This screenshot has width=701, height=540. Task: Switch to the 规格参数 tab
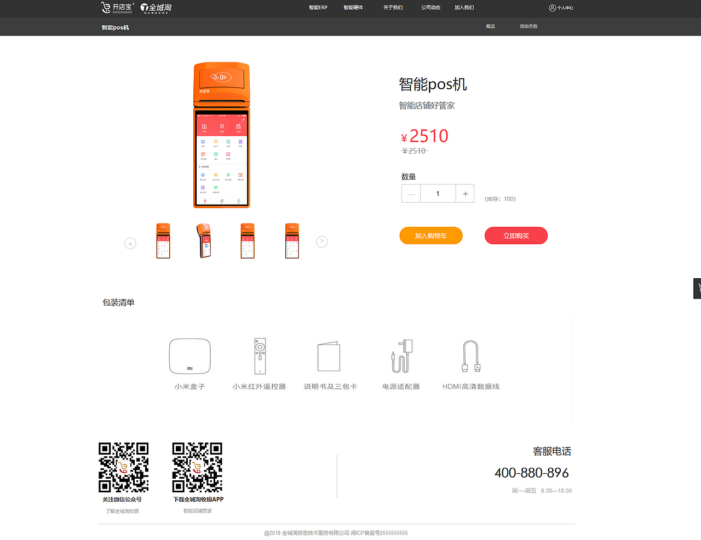click(x=528, y=26)
